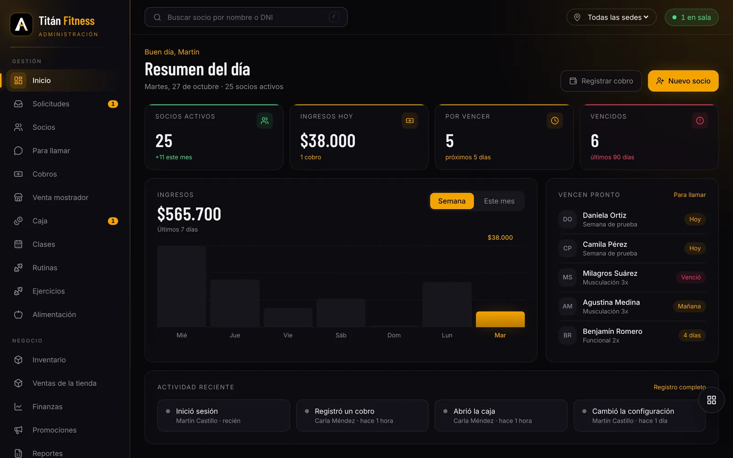The height and width of the screenshot is (458, 733).
Task: Click the Registrar cobro button
Action: click(601, 81)
